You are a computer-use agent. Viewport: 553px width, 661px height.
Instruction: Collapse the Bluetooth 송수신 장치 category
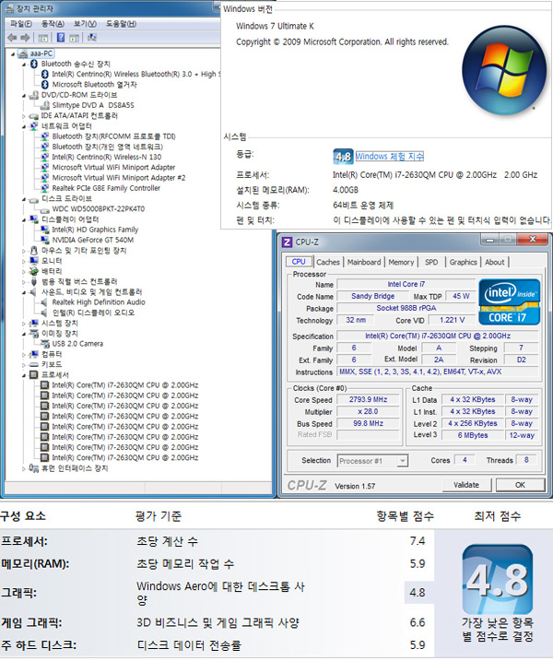(24, 65)
